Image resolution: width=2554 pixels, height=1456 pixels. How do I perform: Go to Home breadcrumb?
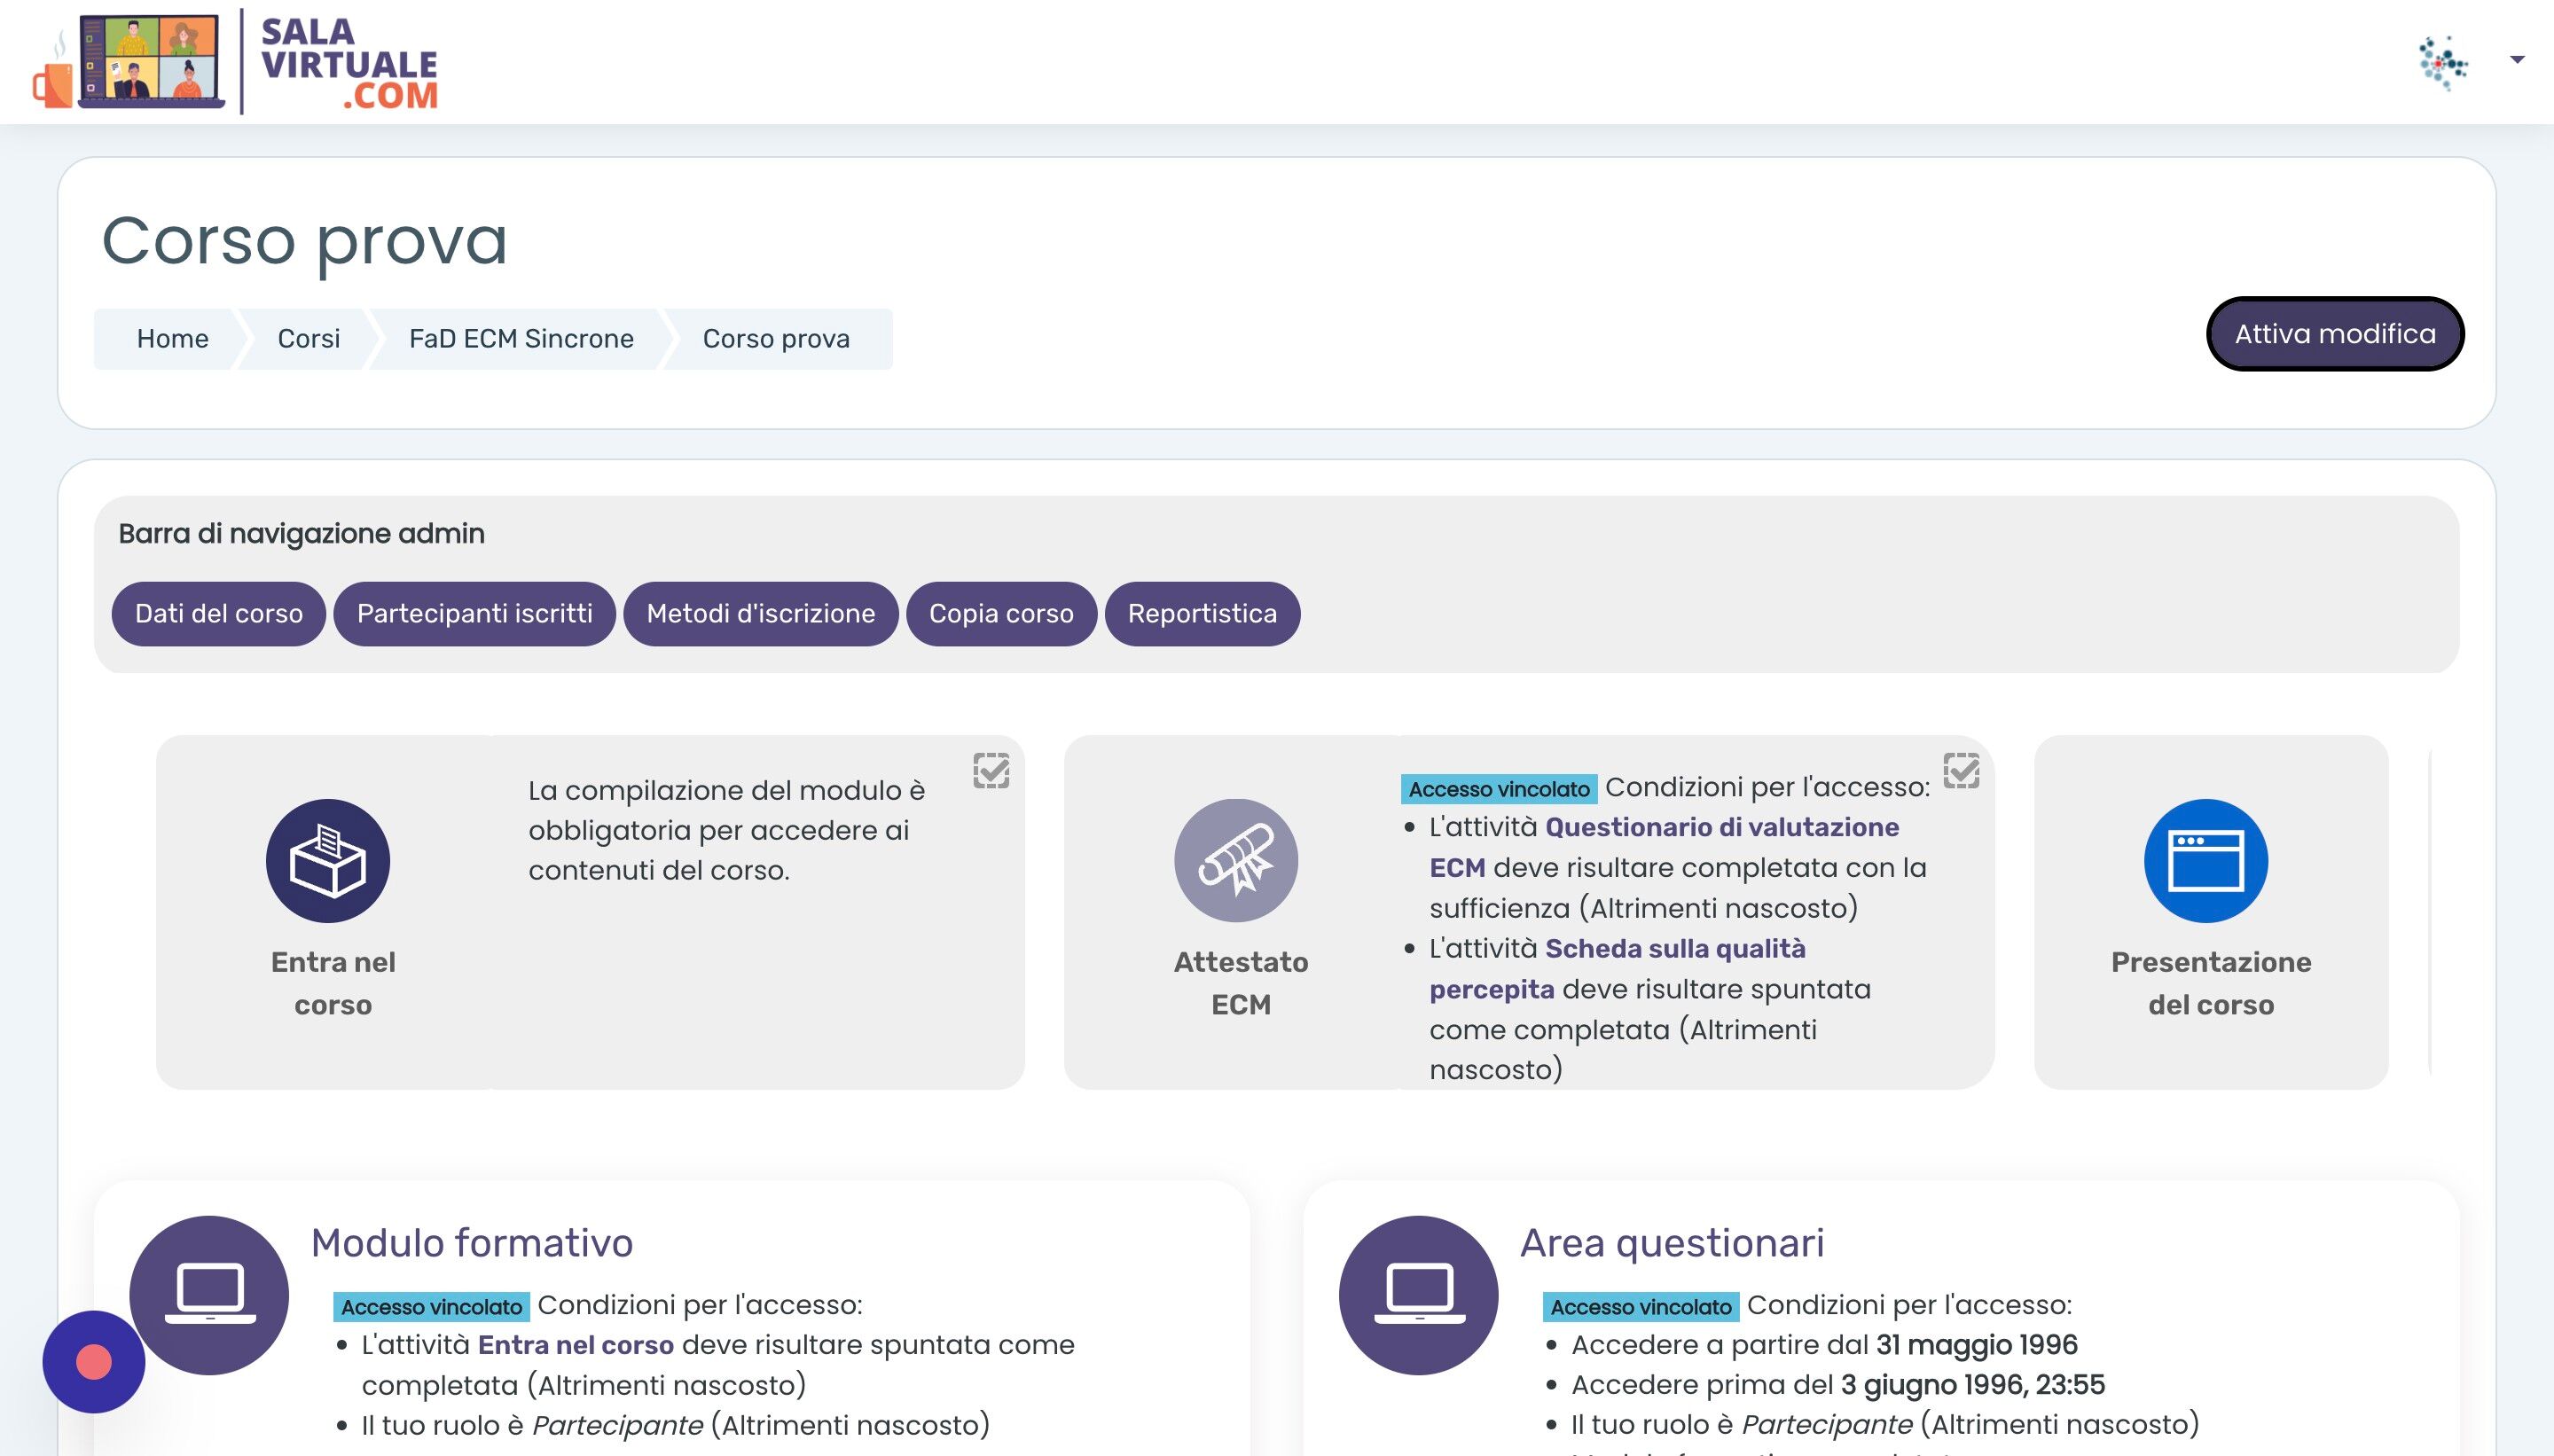point(172,339)
